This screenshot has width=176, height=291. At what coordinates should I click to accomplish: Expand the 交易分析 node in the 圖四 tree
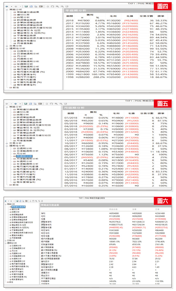click(7, 46)
